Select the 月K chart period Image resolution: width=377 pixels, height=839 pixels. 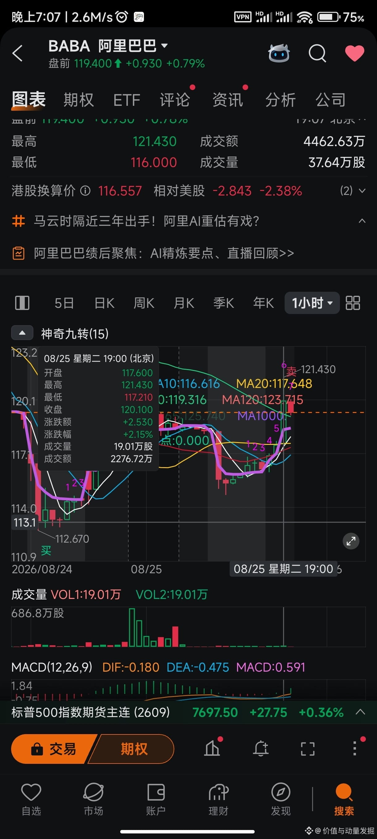[x=184, y=303]
